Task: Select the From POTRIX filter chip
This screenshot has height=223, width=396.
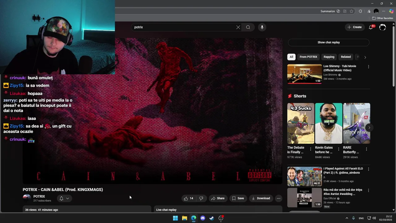Action: (308, 57)
